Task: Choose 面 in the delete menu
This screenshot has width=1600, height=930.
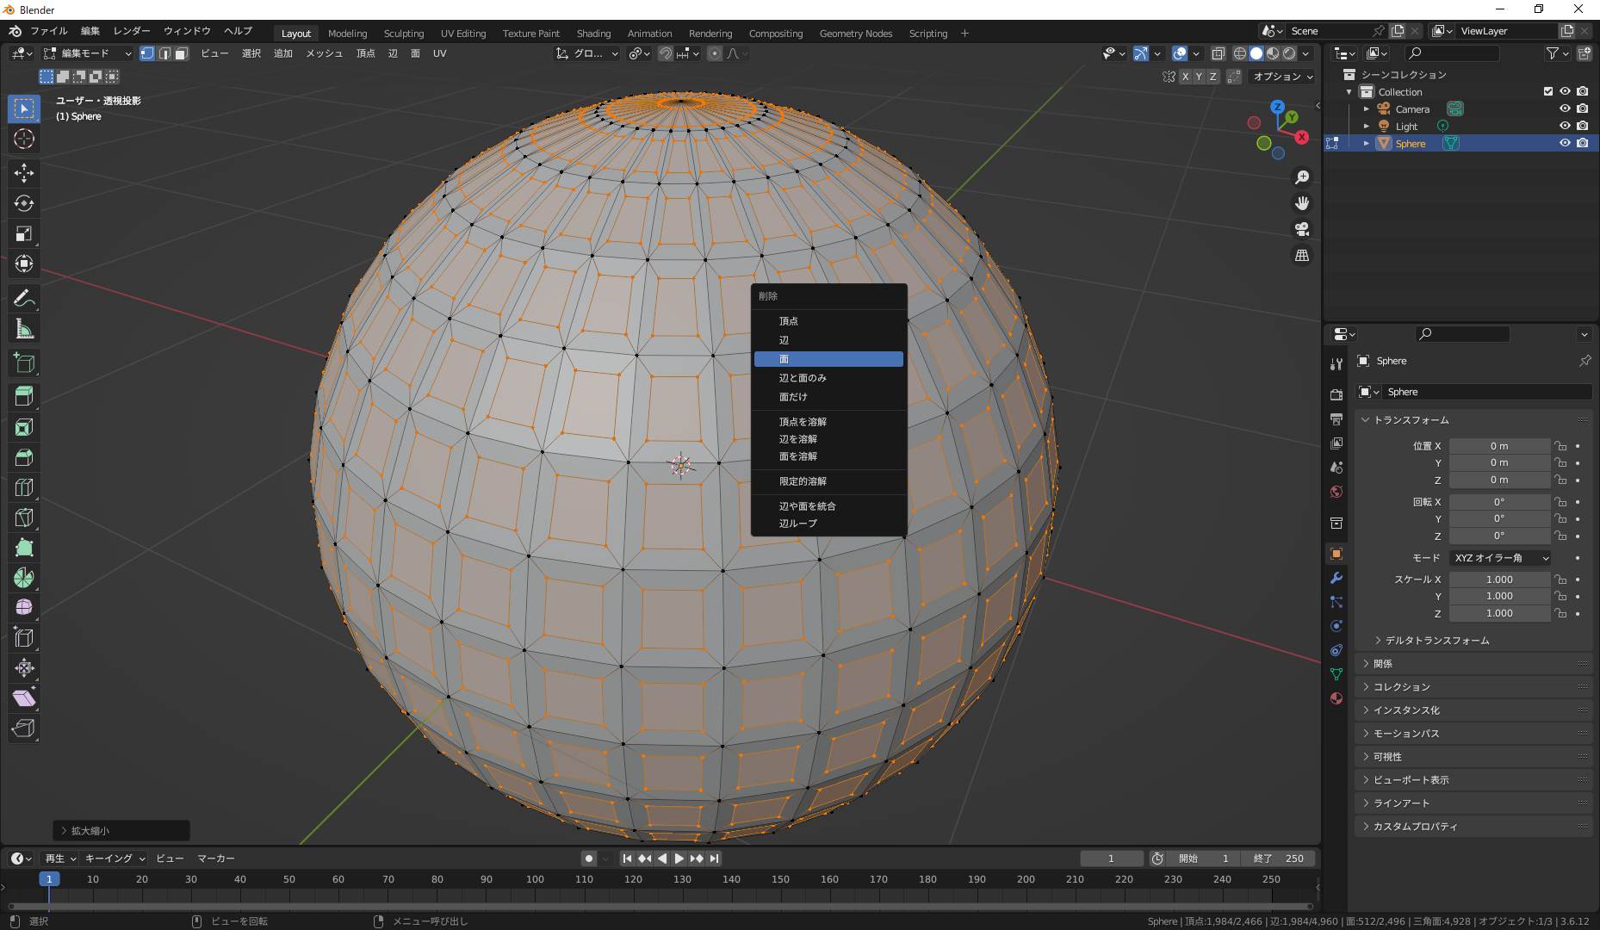Action: 828,358
